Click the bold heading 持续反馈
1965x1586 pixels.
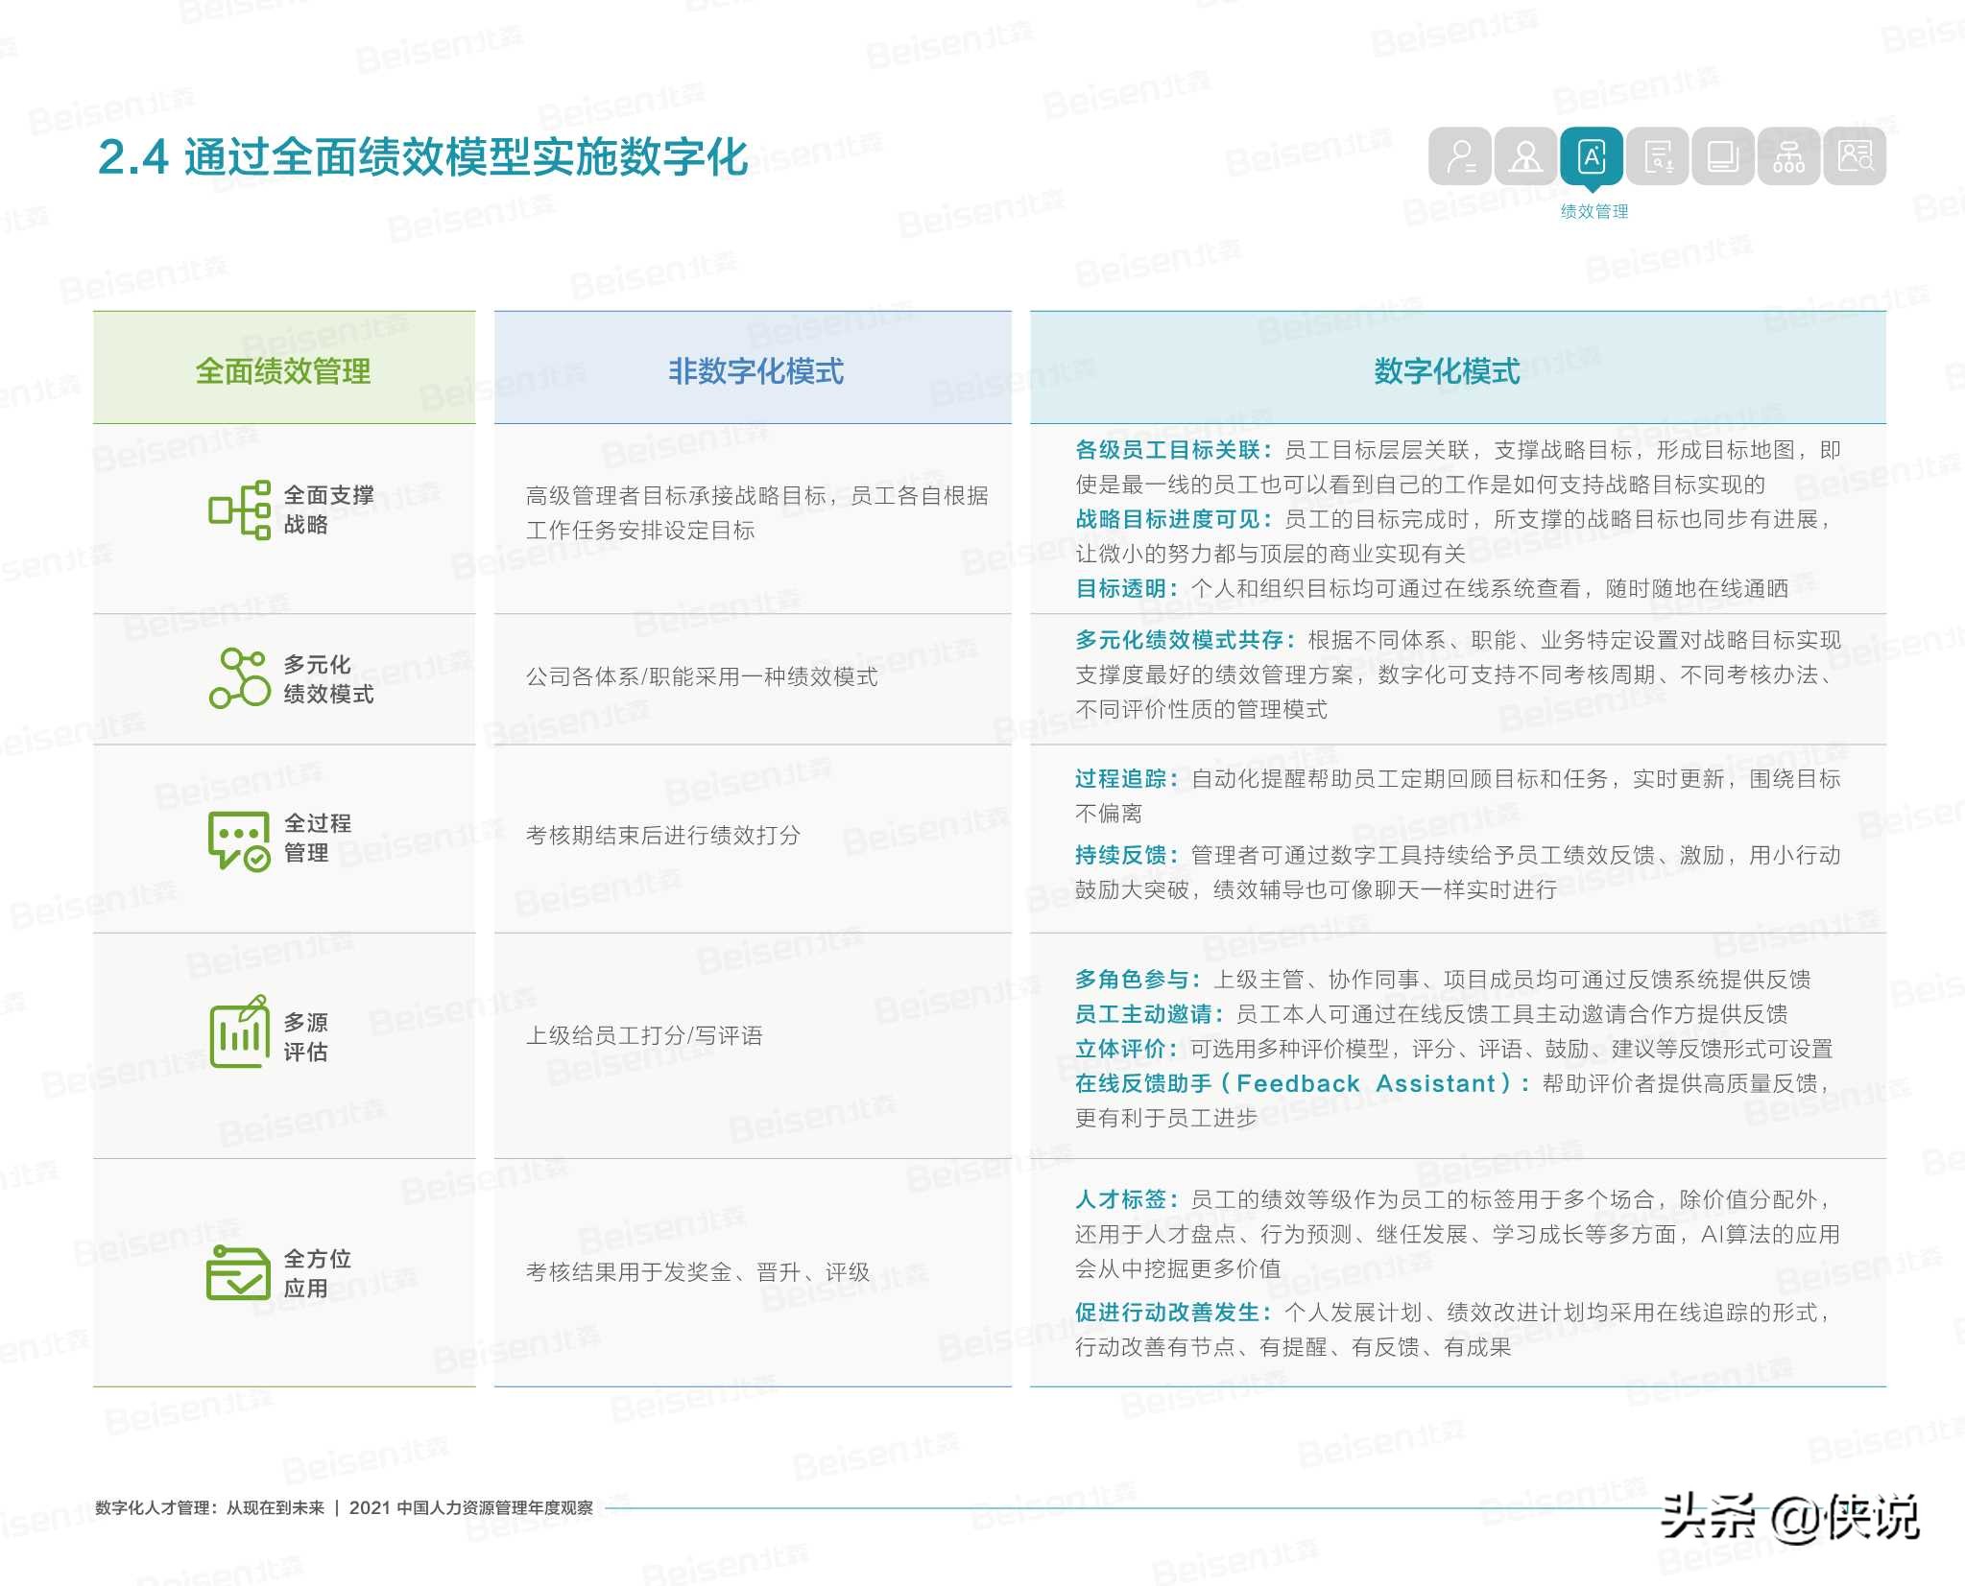pos(1120,855)
